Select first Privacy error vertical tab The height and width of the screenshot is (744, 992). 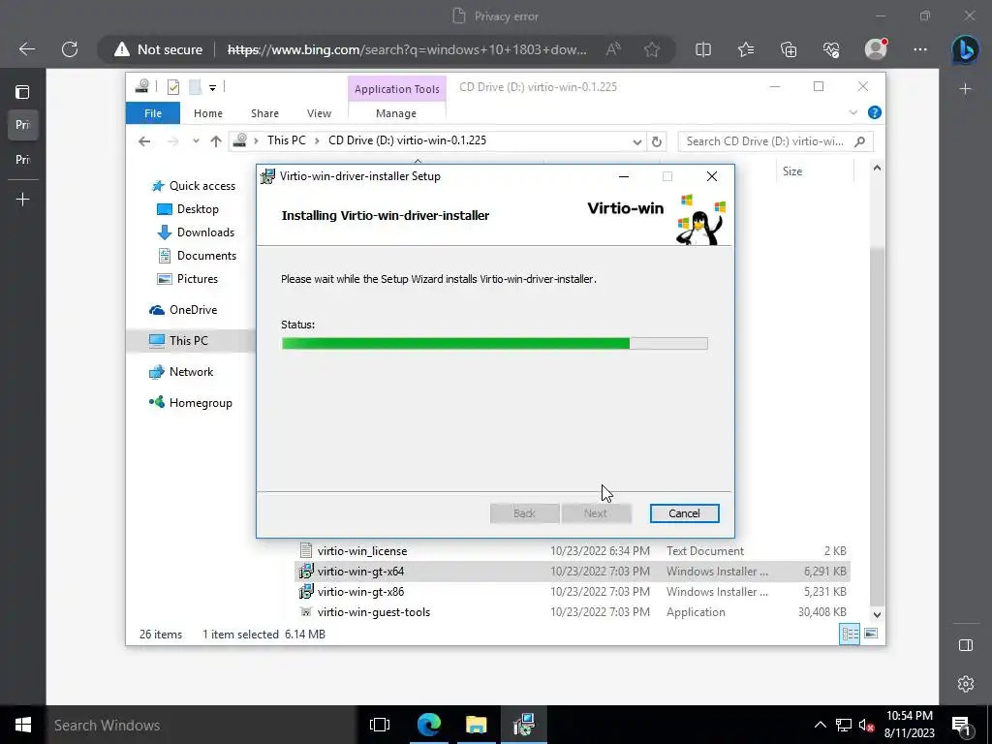[x=23, y=125]
